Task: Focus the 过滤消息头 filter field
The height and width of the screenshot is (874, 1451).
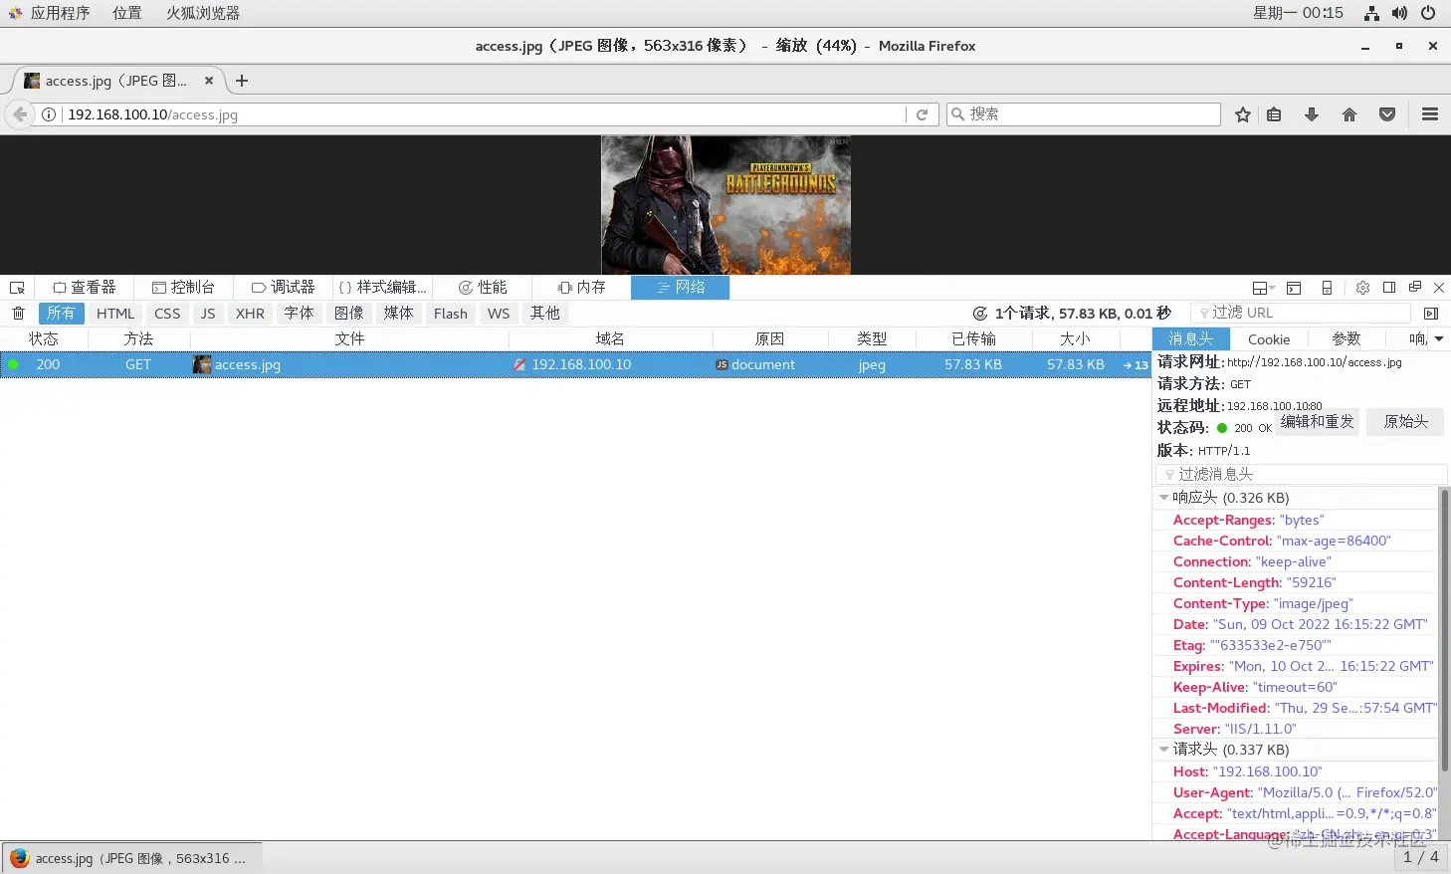Action: click(1301, 475)
